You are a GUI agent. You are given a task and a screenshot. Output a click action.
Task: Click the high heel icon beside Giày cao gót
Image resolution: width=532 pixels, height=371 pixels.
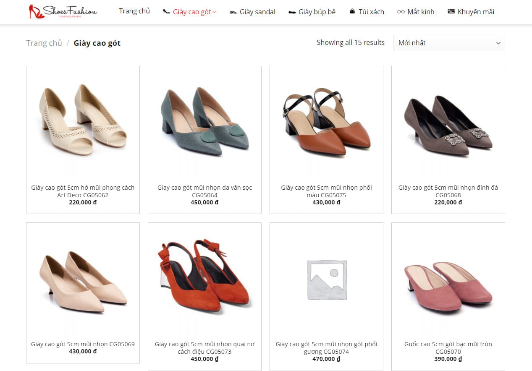pyautogui.click(x=167, y=12)
